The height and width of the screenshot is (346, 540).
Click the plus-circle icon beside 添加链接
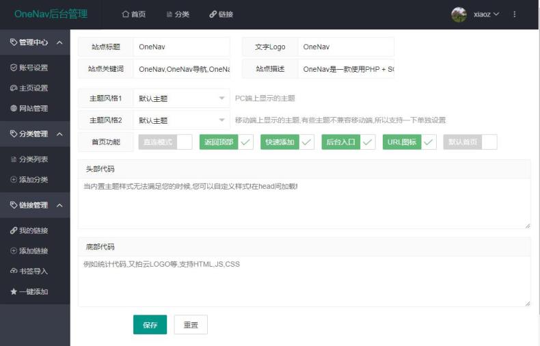coord(14,251)
